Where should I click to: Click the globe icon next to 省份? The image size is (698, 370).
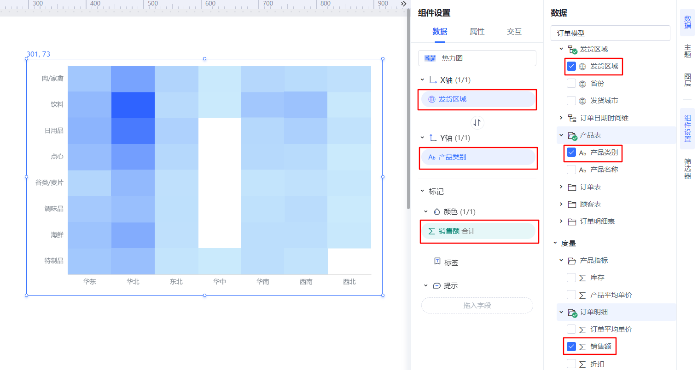pos(582,84)
